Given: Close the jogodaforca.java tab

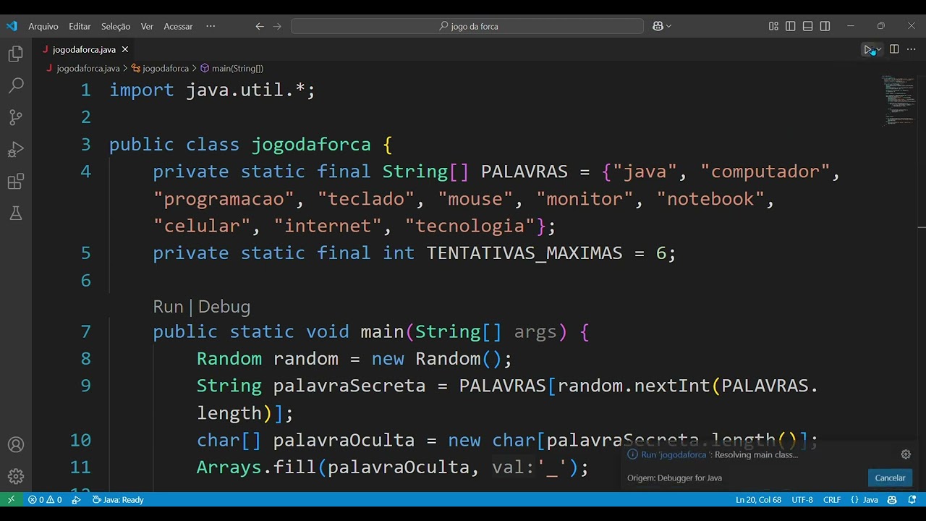Looking at the screenshot, I should click(x=124, y=49).
